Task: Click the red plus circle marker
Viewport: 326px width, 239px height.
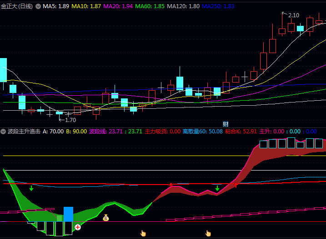Action: tap(78, 227)
